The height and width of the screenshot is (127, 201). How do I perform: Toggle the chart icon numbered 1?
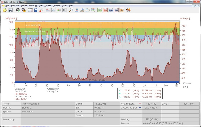[99, 10]
